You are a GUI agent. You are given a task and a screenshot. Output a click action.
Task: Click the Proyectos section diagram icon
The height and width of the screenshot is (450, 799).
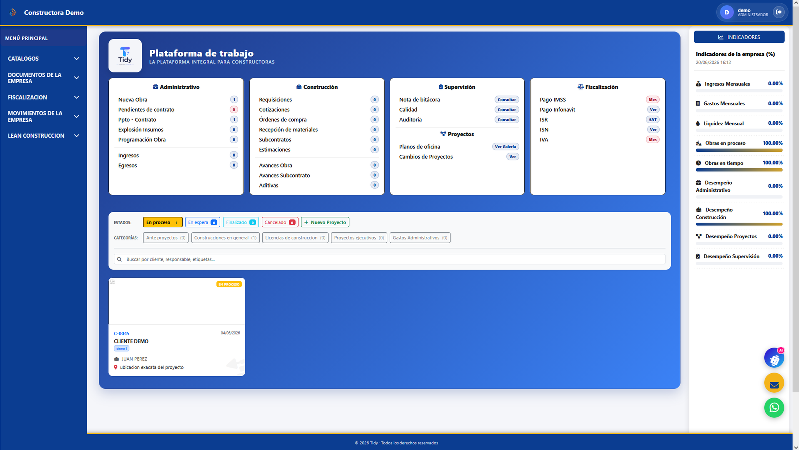tap(443, 134)
